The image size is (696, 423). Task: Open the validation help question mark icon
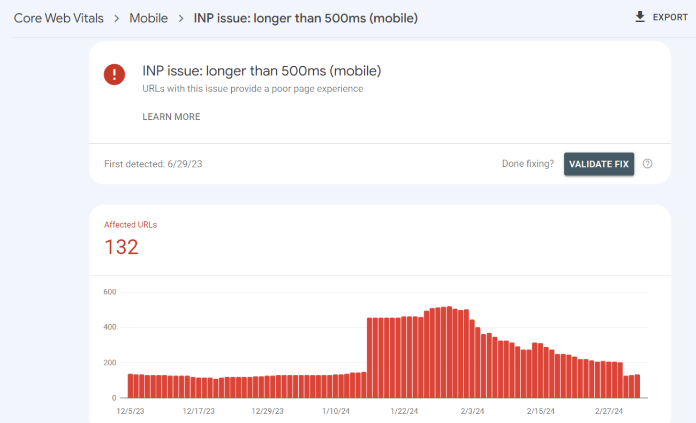pos(647,164)
